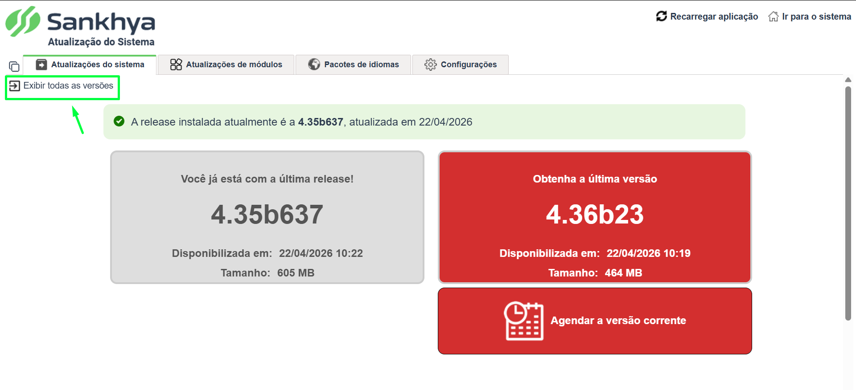This screenshot has width=856, height=390.
Task: Select the red 4.36b23 latest version card
Action: (x=595, y=217)
